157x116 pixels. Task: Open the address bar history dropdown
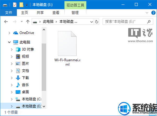pos(92,22)
